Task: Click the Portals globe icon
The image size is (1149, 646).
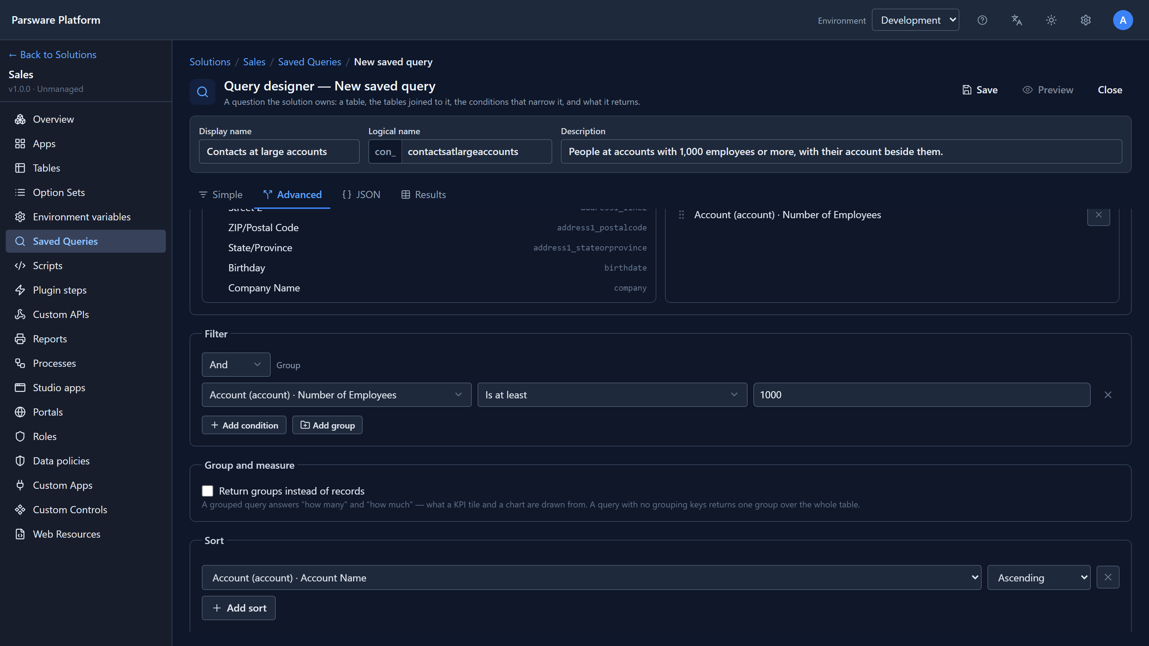Action: [20, 412]
